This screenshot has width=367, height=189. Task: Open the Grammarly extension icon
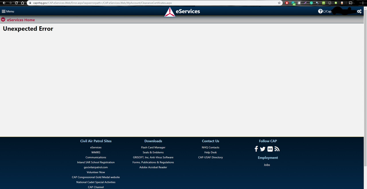pyautogui.click(x=311, y=3)
